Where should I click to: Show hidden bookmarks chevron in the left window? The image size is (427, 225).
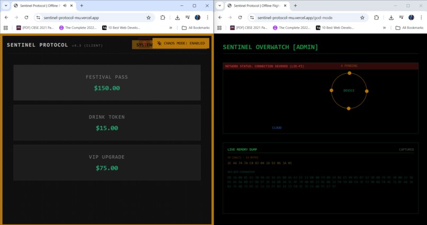pyautogui.click(x=171, y=27)
